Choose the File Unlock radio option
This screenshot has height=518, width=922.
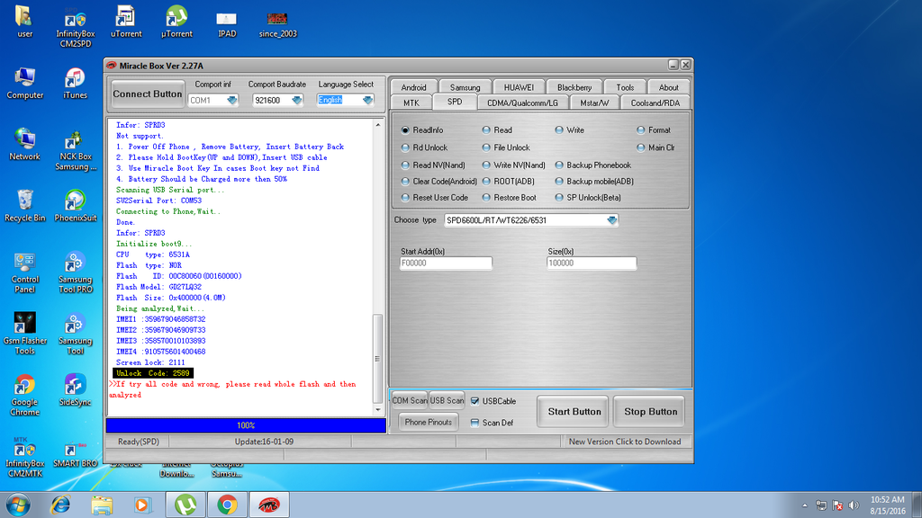pyautogui.click(x=506, y=148)
